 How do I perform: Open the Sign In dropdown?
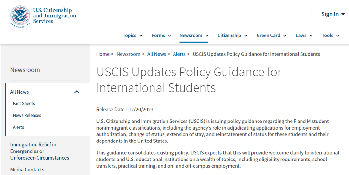point(333,14)
